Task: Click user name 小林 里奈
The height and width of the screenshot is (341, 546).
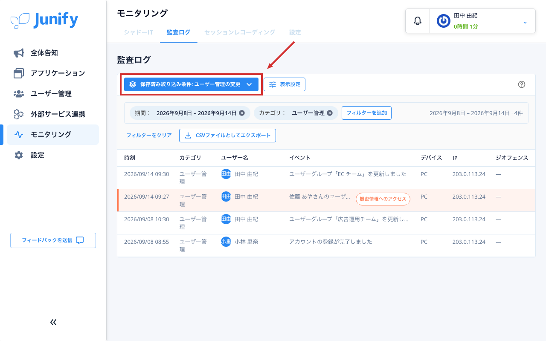Action: pyautogui.click(x=246, y=242)
